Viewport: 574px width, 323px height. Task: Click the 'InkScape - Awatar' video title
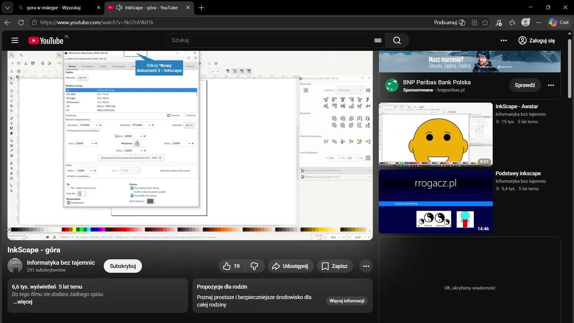517,106
